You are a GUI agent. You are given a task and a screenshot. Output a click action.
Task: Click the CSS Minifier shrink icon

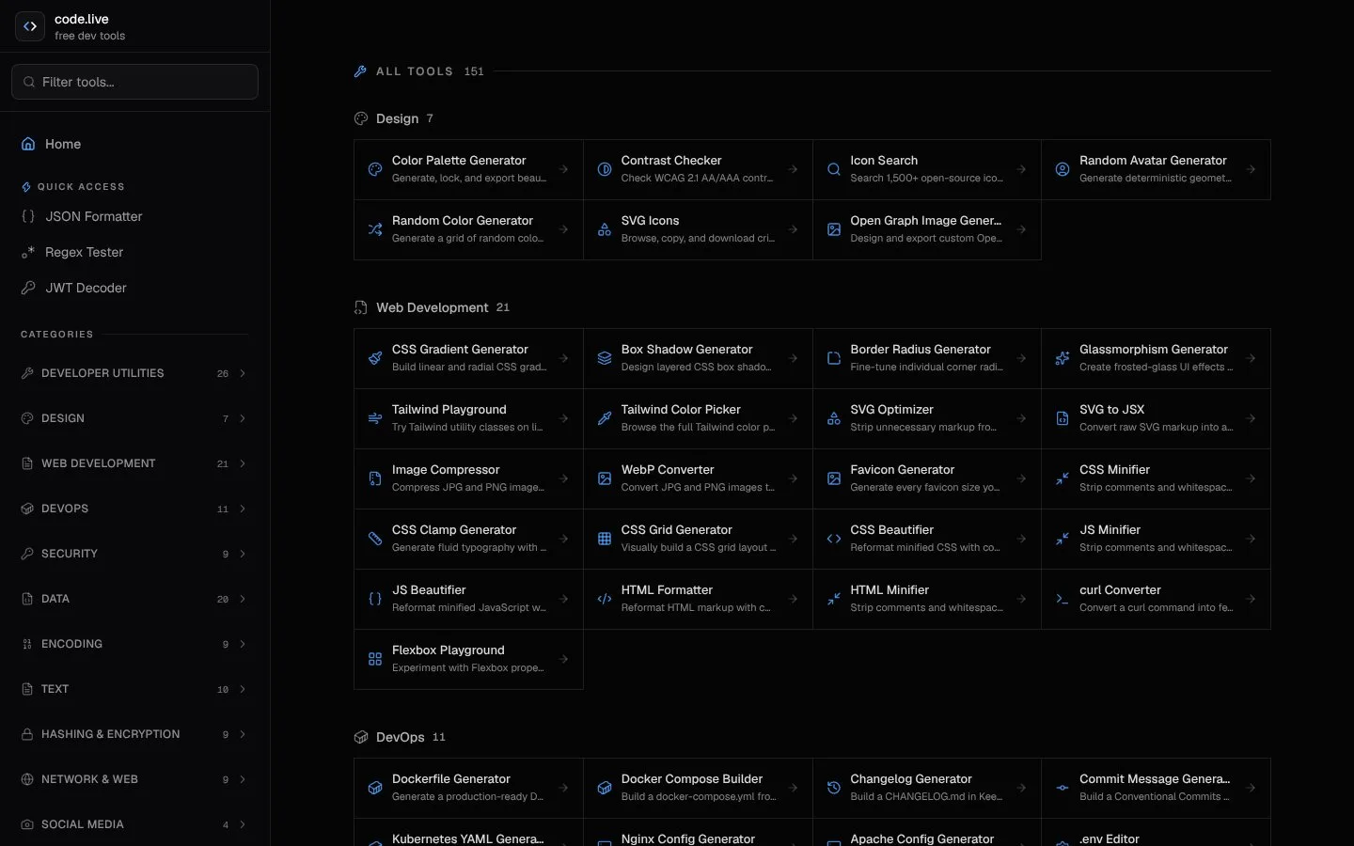click(x=1063, y=479)
